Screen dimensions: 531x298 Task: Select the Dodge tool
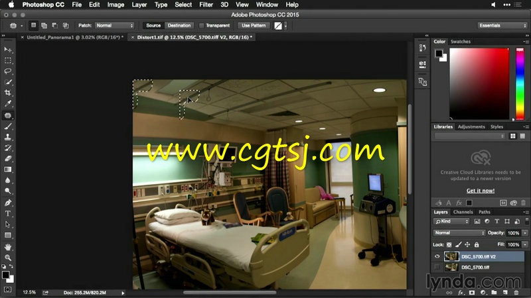(x=7, y=191)
